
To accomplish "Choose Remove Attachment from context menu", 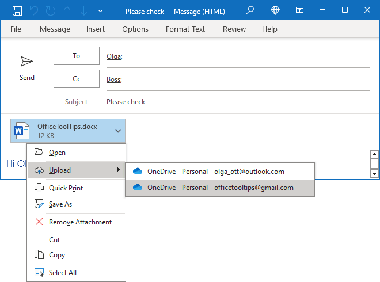I will coord(80,222).
